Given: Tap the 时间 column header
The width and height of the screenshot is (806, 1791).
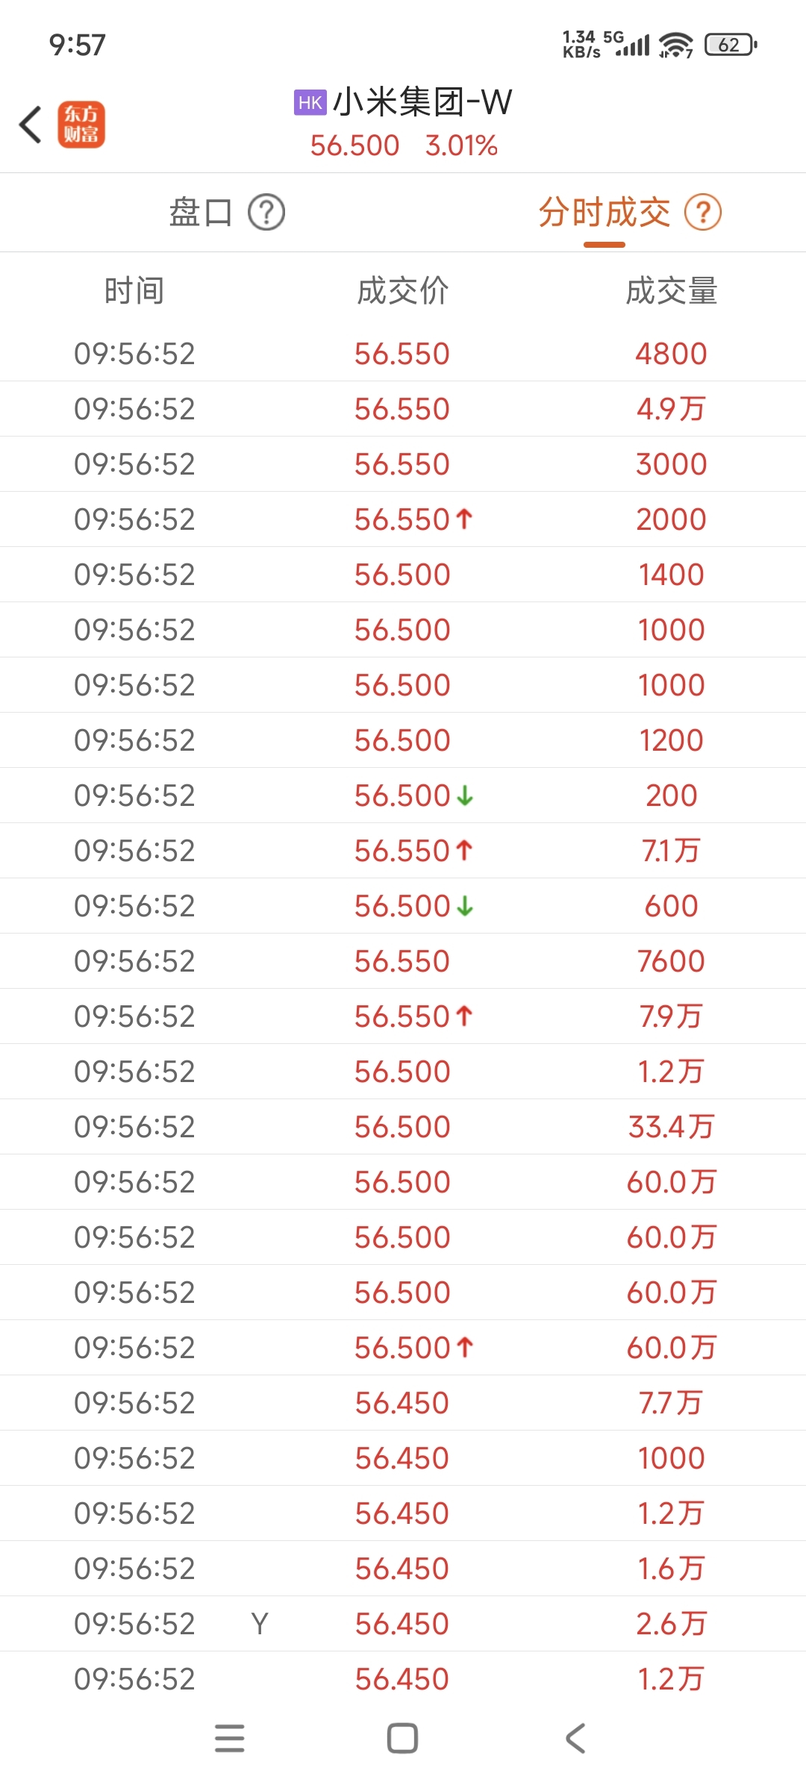Looking at the screenshot, I should [x=134, y=291].
